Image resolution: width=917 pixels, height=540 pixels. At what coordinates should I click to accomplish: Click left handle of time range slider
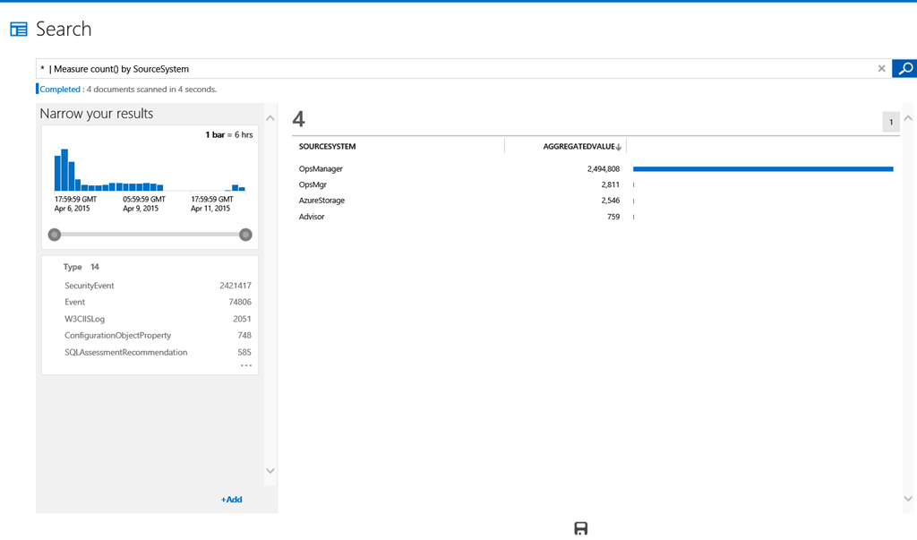(x=55, y=235)
